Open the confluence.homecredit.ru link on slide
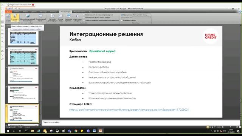This screenshot has height=136, width=242. [x=129, y=110]
